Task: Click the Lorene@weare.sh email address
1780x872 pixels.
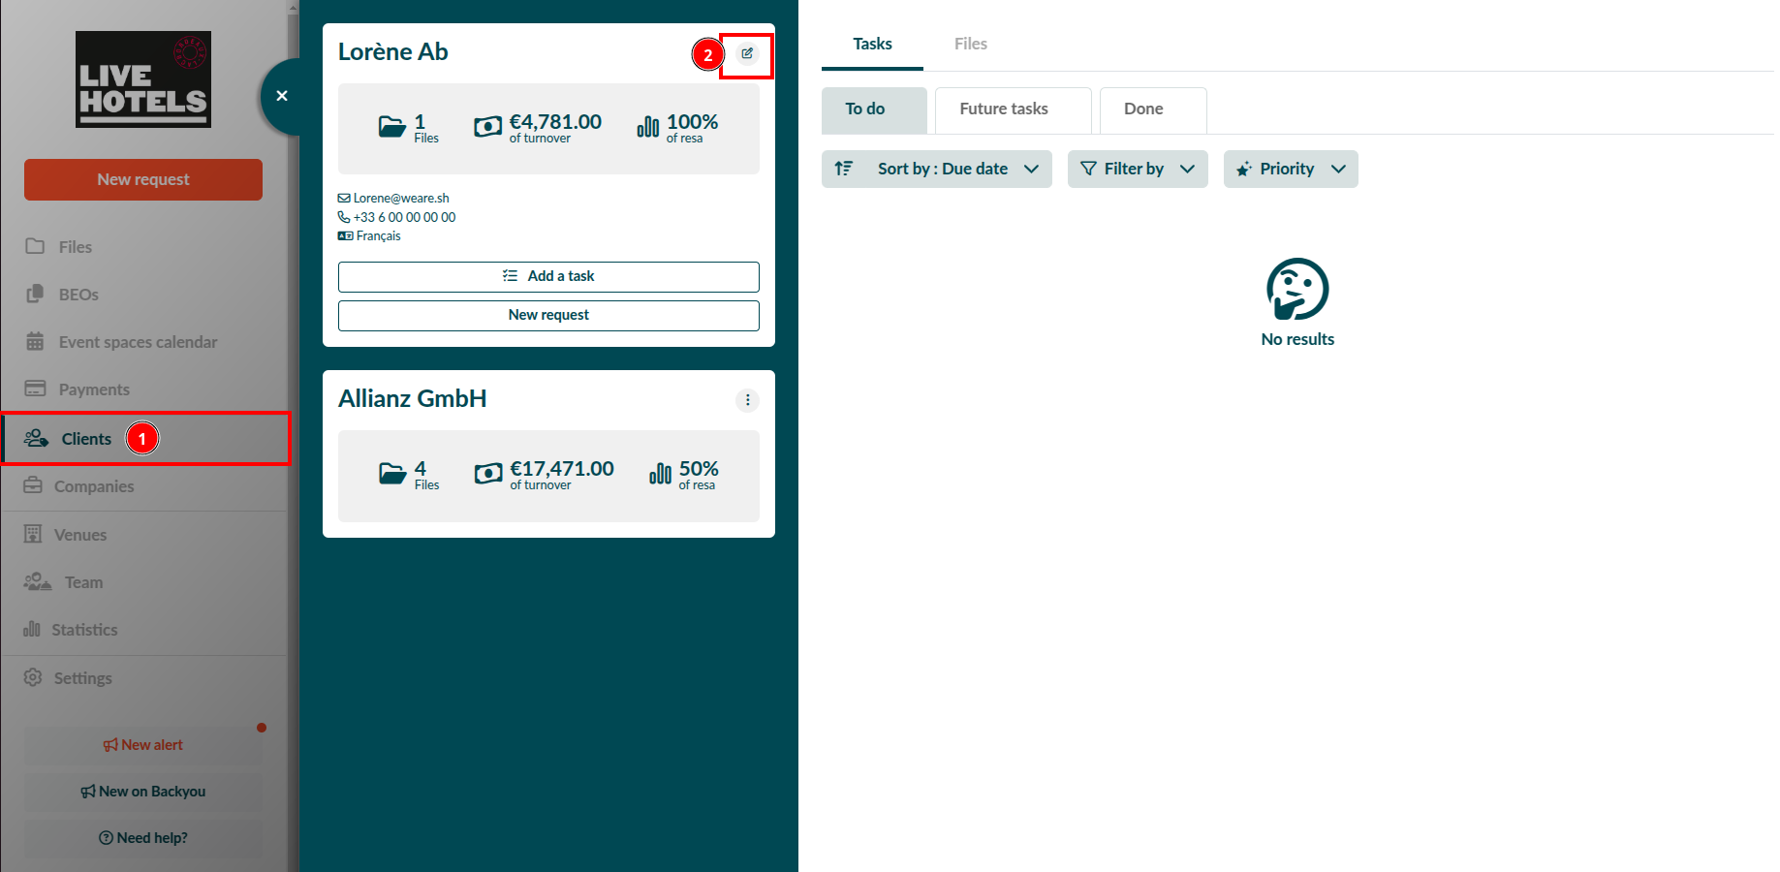Action: coord(400,199)
